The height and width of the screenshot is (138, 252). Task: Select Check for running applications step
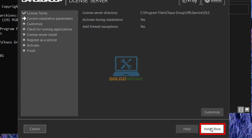click(x=49, y=29)
